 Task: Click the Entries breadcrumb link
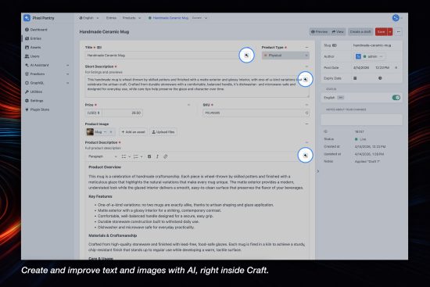click(111, 18)
